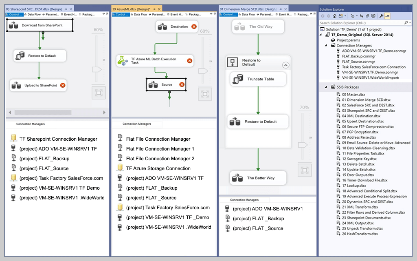Image resolution: width=417 pixels, height=261 pixels.
Task: Select The Better Way task icon
Action: pyautogui.click(x=237, y=178)
